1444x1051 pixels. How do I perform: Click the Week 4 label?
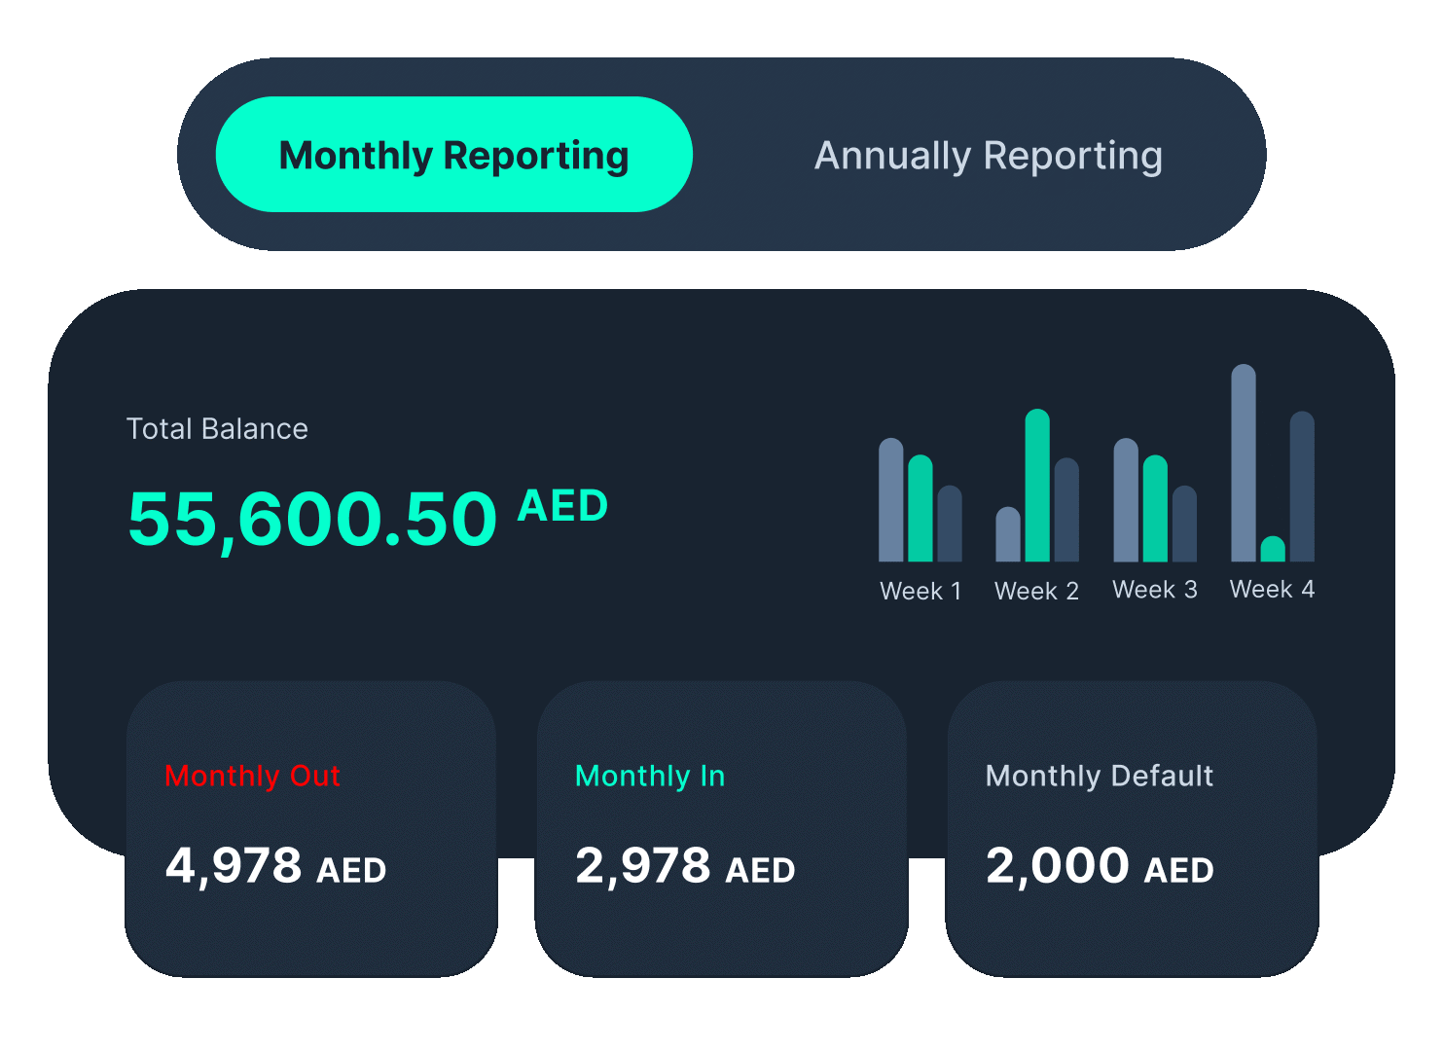[1273, 590]
